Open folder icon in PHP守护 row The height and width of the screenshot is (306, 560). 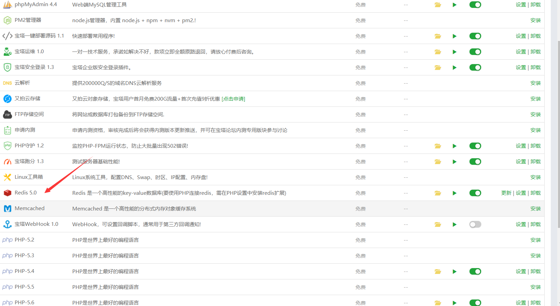(438, 146)
